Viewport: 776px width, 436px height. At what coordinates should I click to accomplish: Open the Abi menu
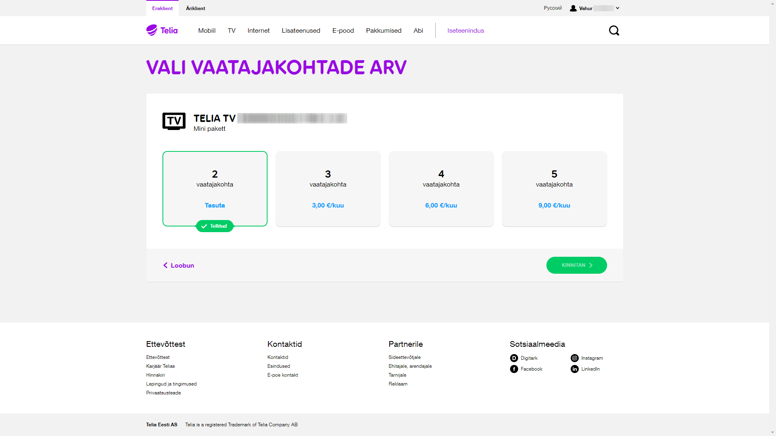418,31
